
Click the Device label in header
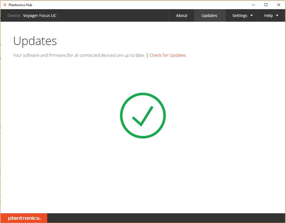pos(14,16)
